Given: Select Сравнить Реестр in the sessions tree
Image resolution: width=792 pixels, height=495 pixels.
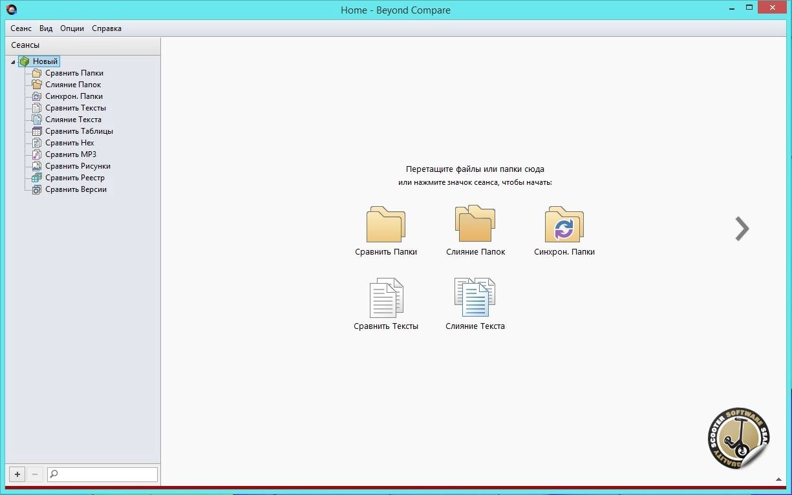Looking at the screenshot, I should coord(75,178).
